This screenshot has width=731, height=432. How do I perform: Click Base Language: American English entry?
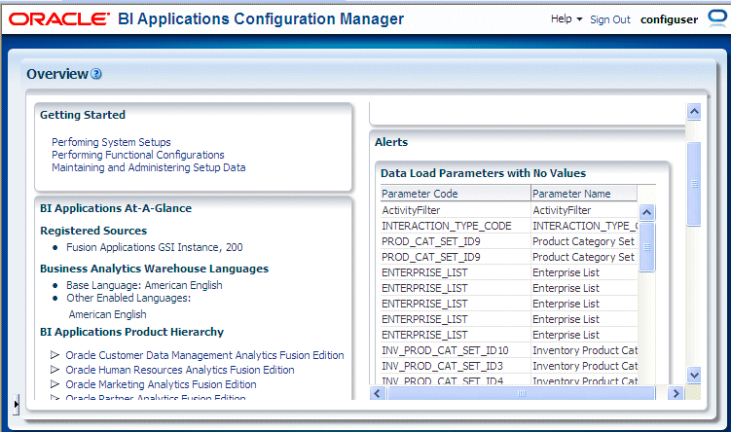(x=144, y=285)
